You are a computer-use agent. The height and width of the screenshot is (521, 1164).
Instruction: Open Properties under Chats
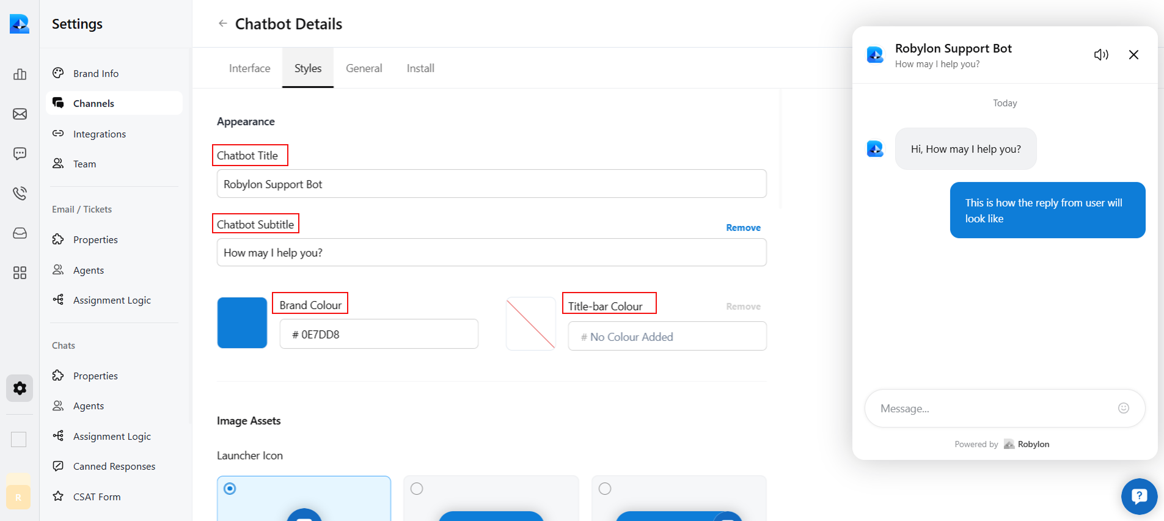click(114, 376)
